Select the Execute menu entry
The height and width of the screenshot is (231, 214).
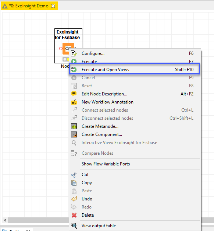[135, 61]
